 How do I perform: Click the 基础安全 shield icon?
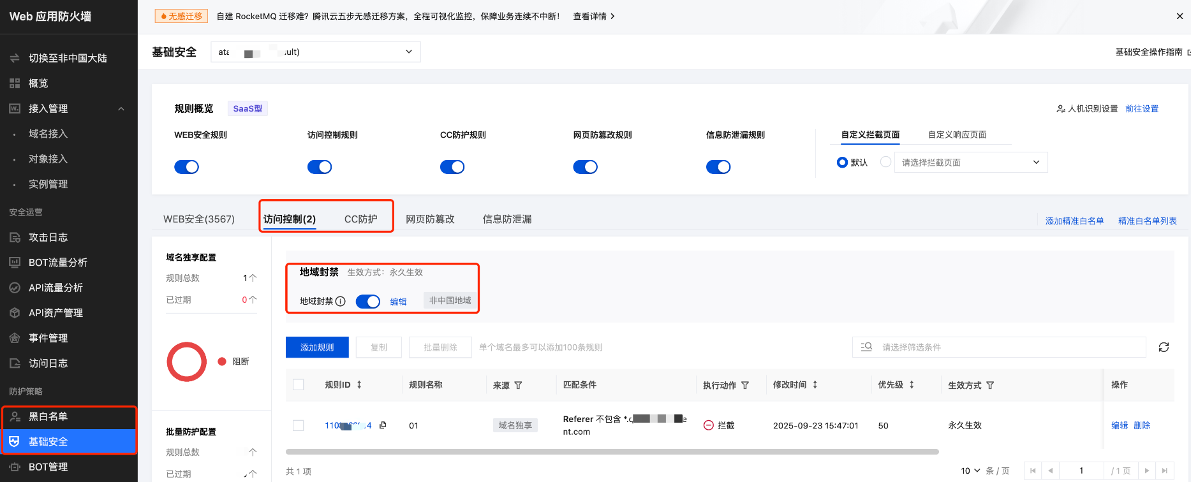[x=15, y=441]
